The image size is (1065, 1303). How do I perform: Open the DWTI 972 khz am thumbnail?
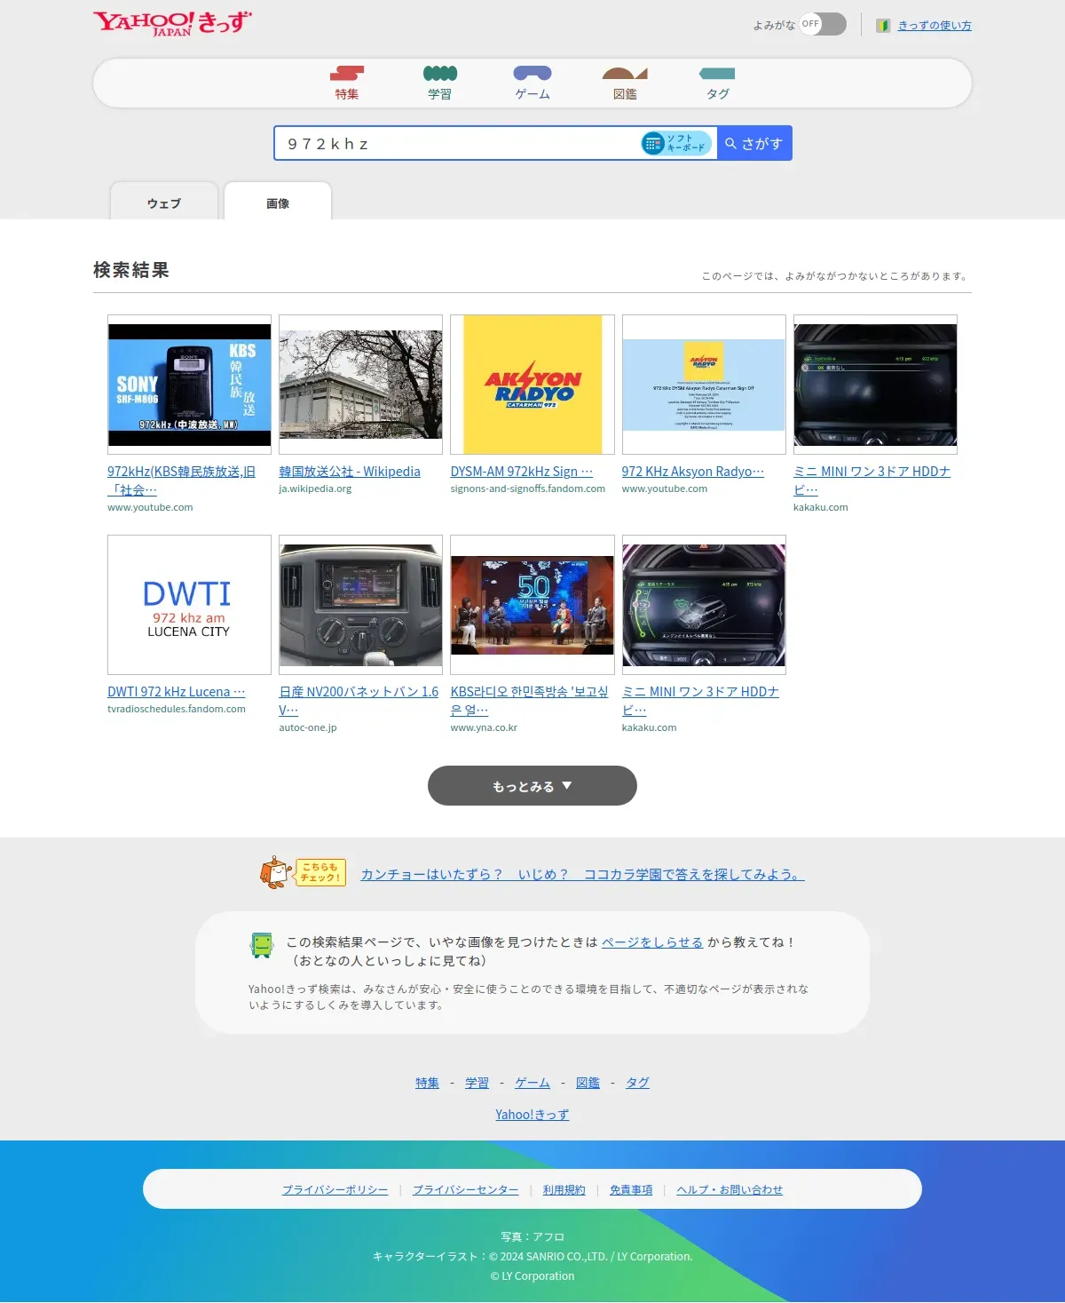[x=189, y=605]
